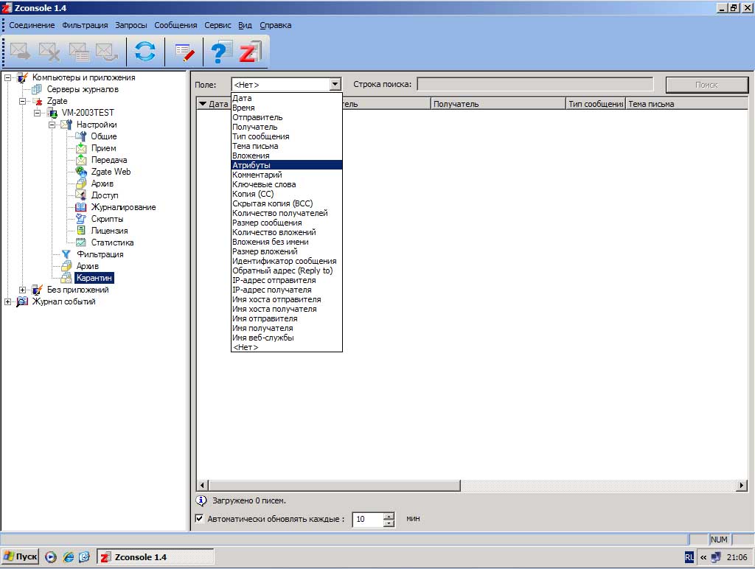Sort by the Тема письма column header
The image size is (755, 569).
pos(686,103)
